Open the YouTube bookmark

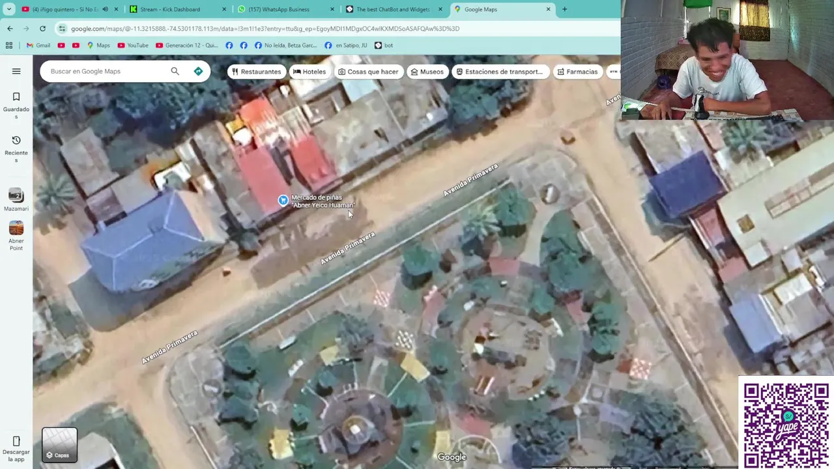[x=133, y=45]
